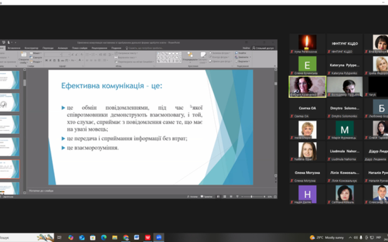This screenshot has height=242, width=388.
Task: Open File Explorer from taskbar
Action: [x=115, y=238]
